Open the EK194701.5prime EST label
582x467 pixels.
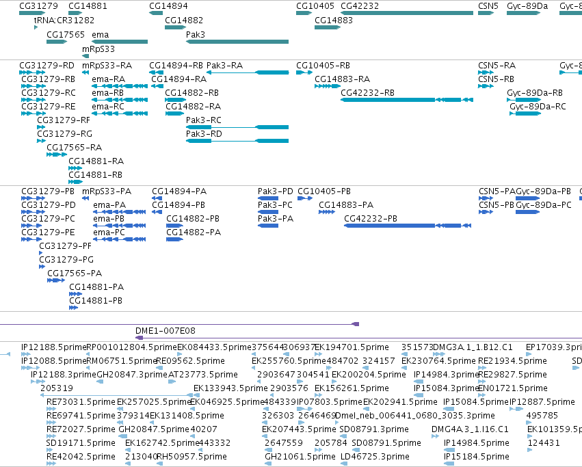pyautogui.click(x=352, y=347)
